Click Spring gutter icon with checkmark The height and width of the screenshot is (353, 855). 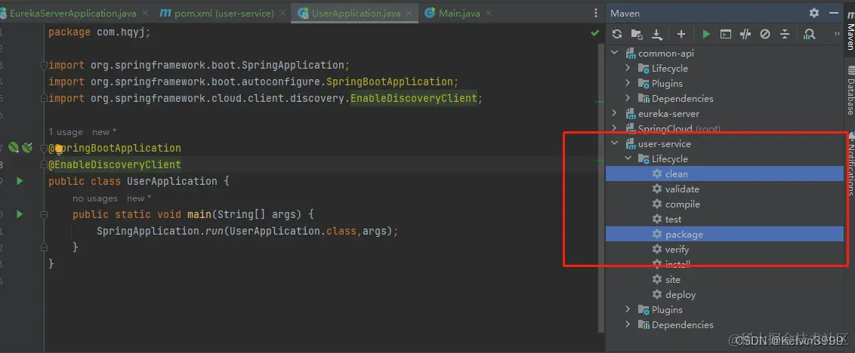click(26, 147)
